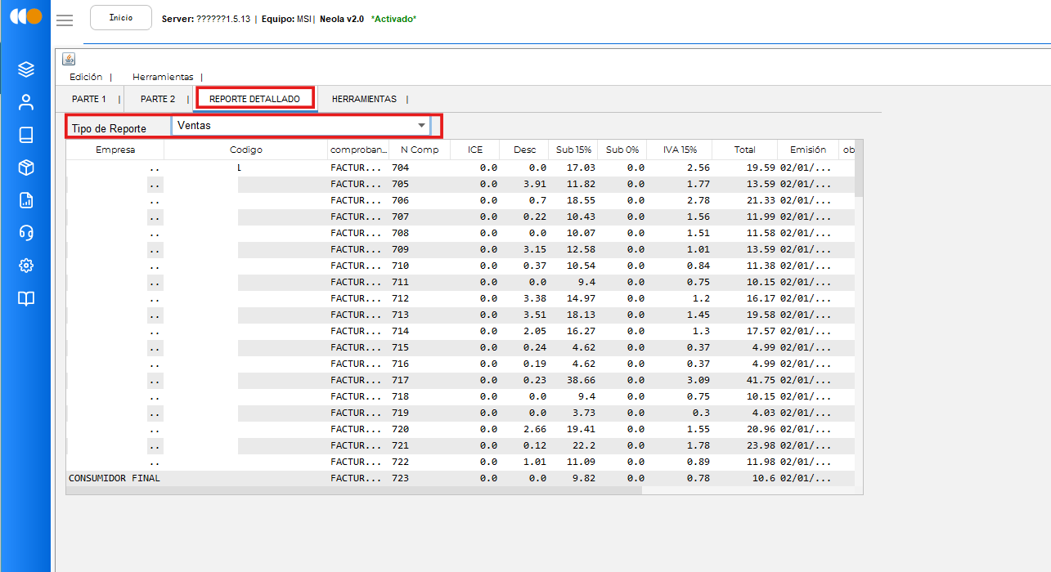Open the user profile sidebar icon
This screenshot has height=572, width=1051.
point(26,102)
